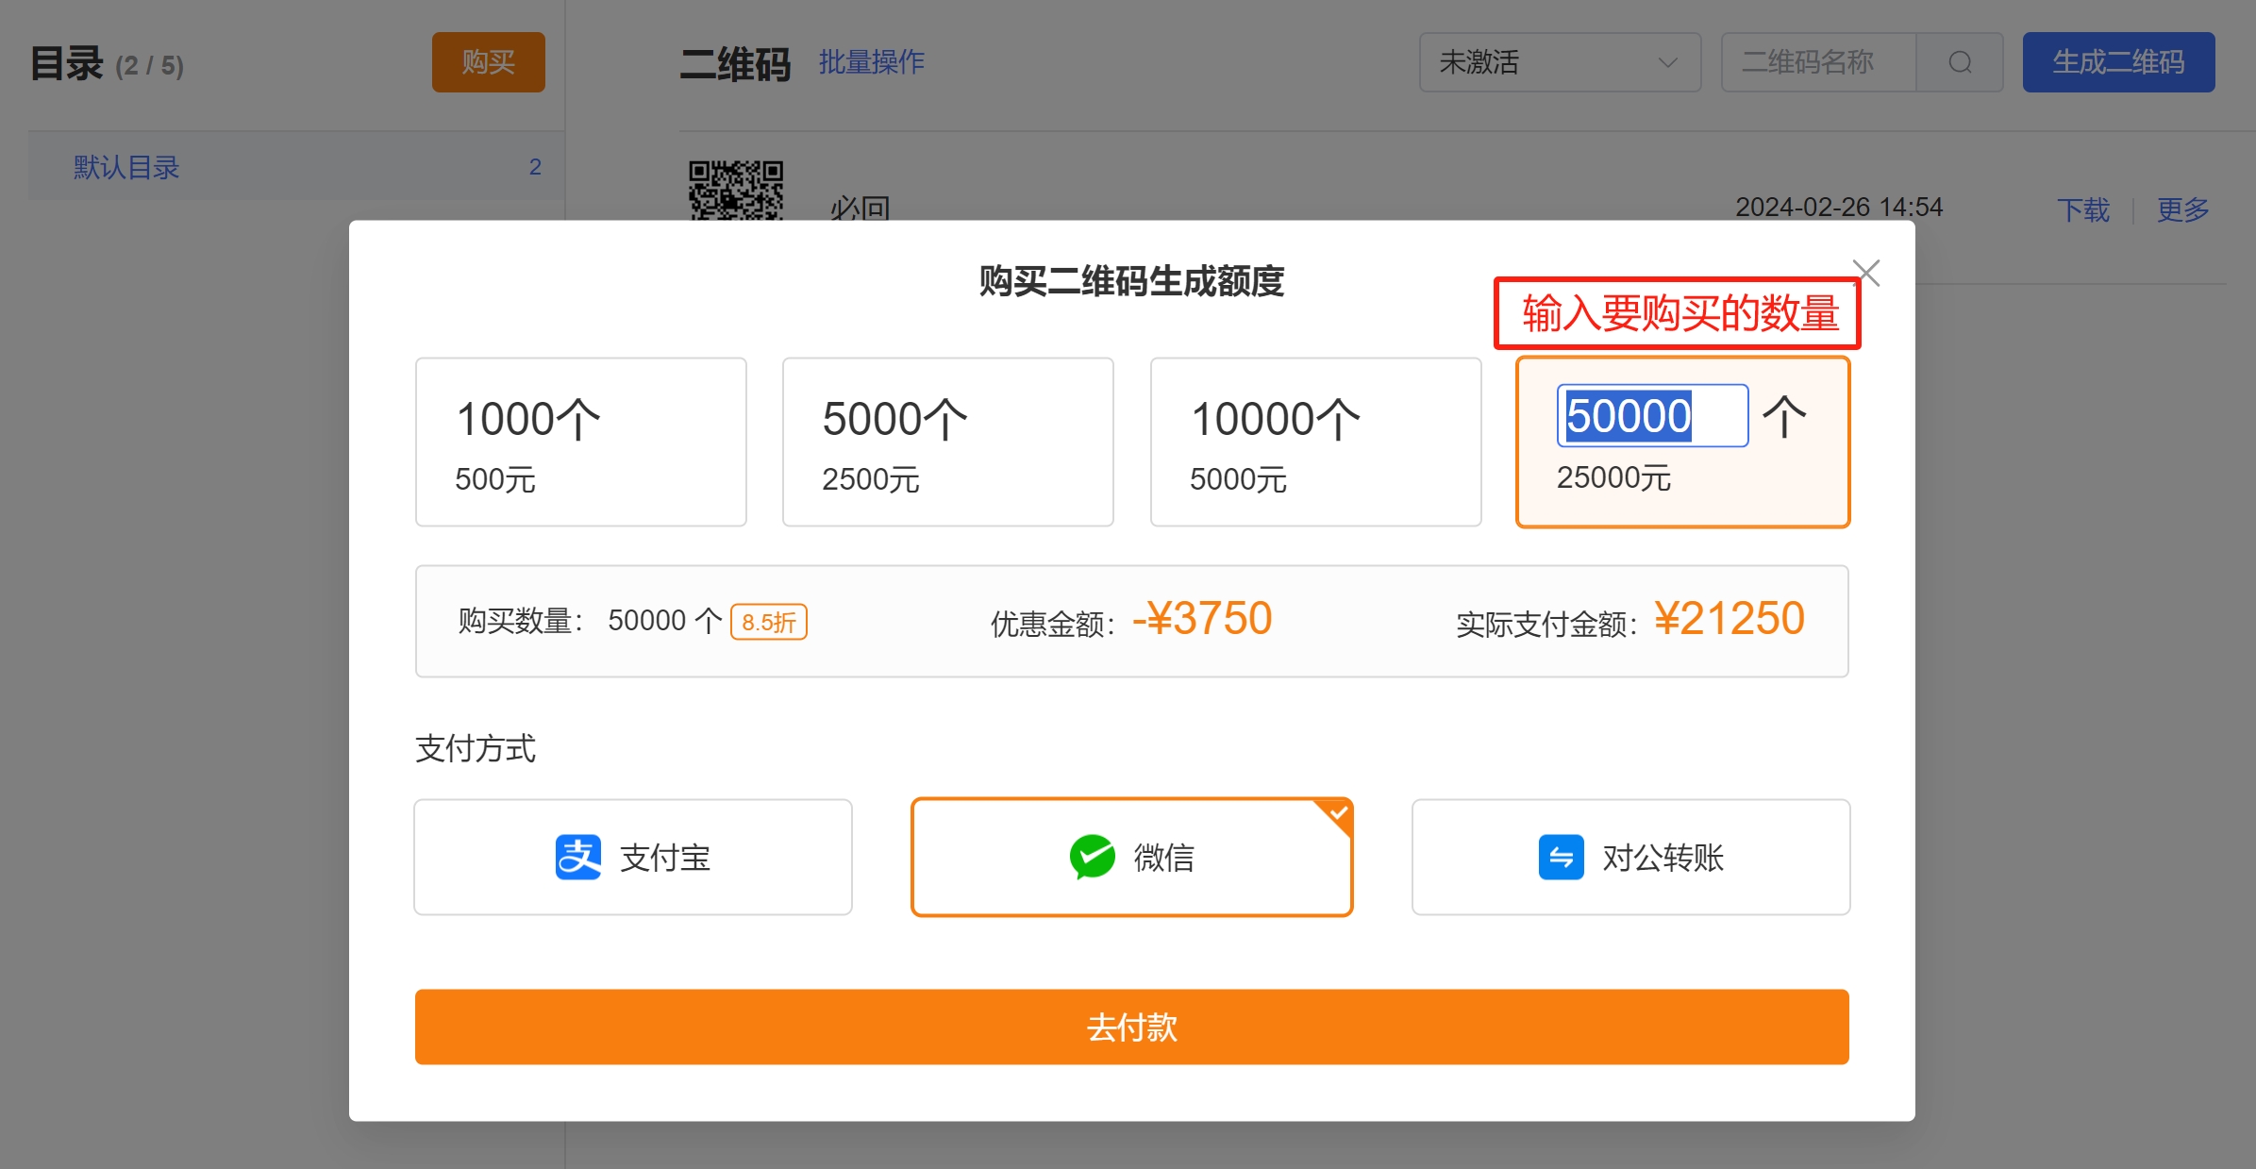Image resolution: width=2256 pixels, height=1169 pixels.
Task: Click the Alipay logo icon
Action: click(577, 857)
